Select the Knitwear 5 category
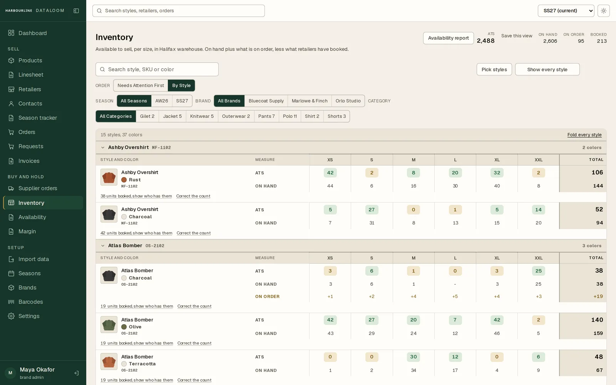 pyautogui.click(x=202, y=116)
